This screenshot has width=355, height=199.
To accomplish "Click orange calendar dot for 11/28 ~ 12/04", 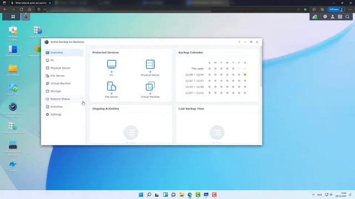I will coord(245,75).
